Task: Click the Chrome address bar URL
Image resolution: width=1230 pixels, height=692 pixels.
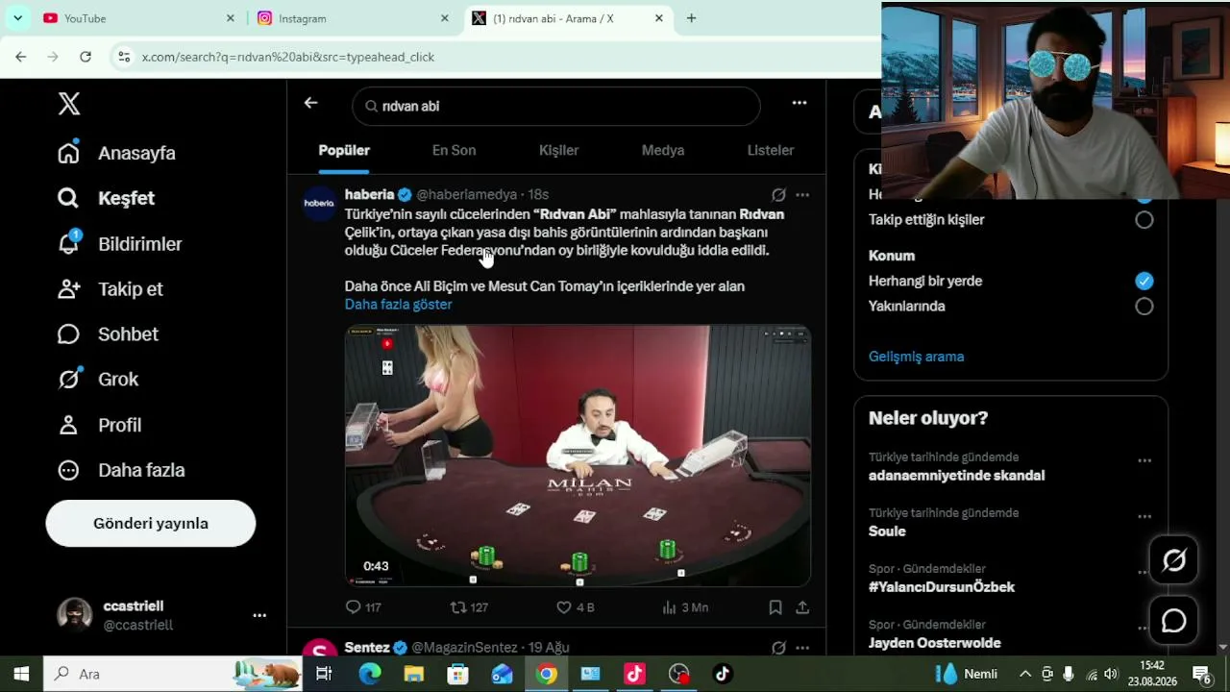Action: tap(288, 57)
